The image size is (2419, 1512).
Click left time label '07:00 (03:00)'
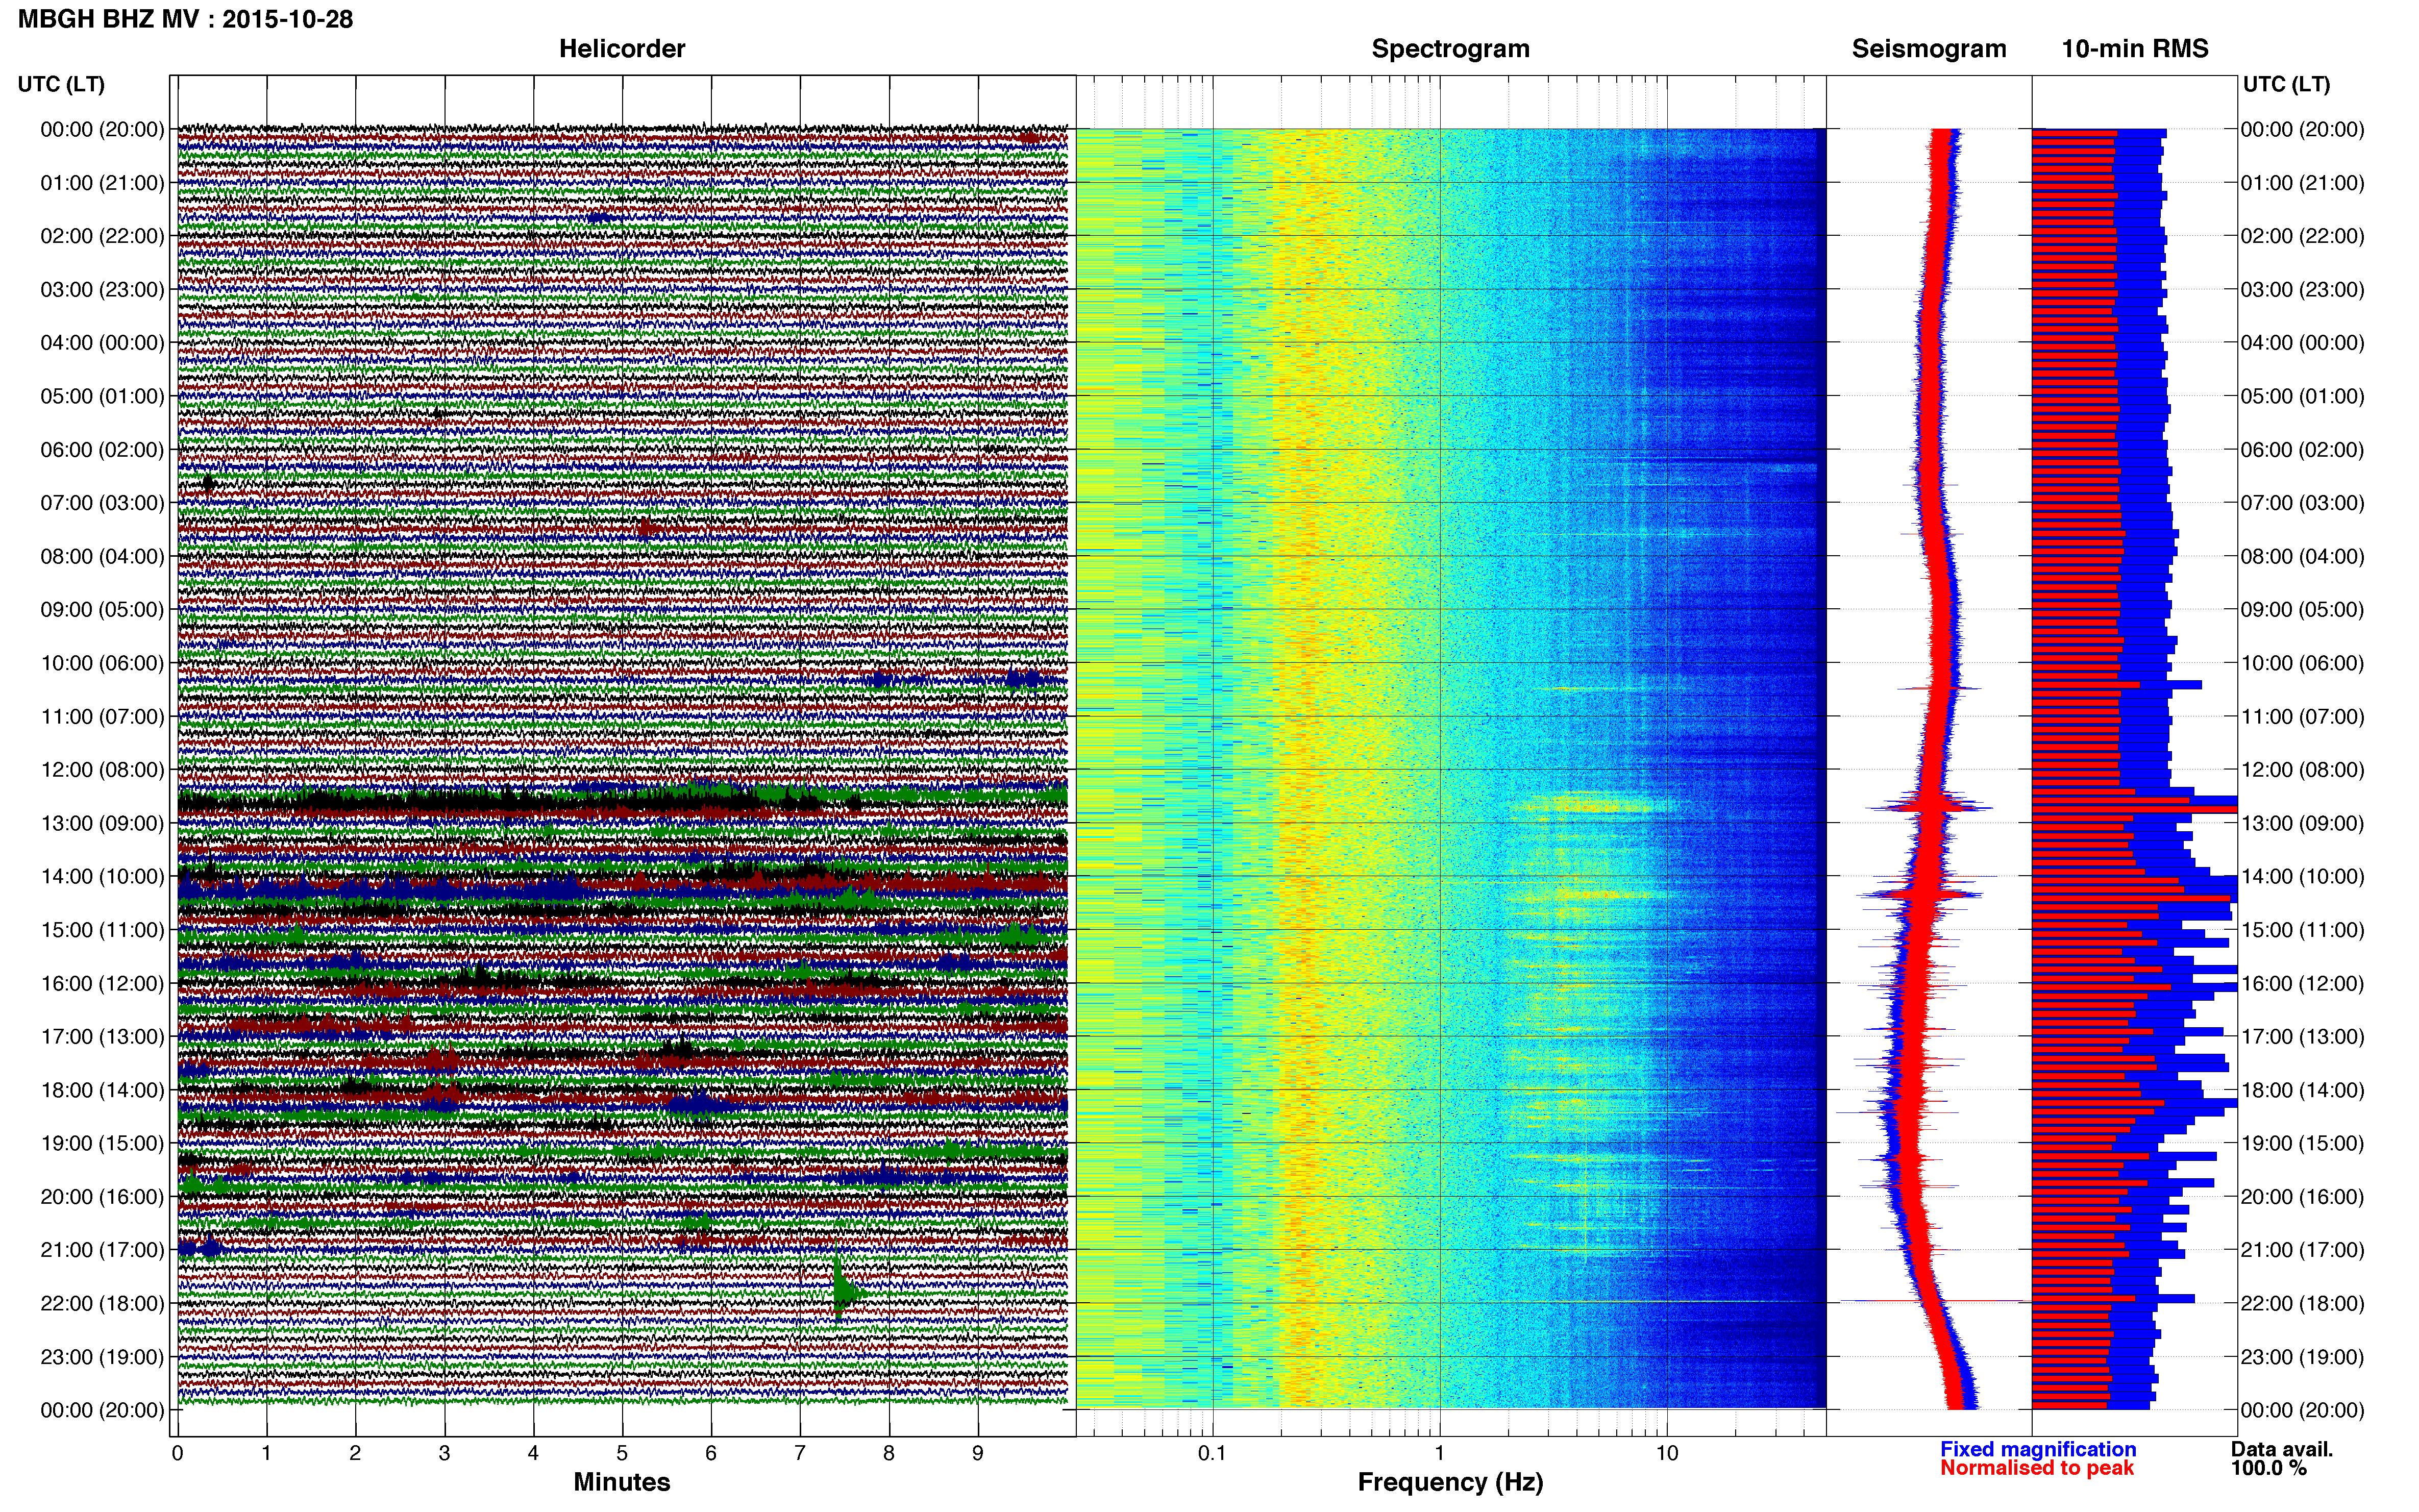102,503
